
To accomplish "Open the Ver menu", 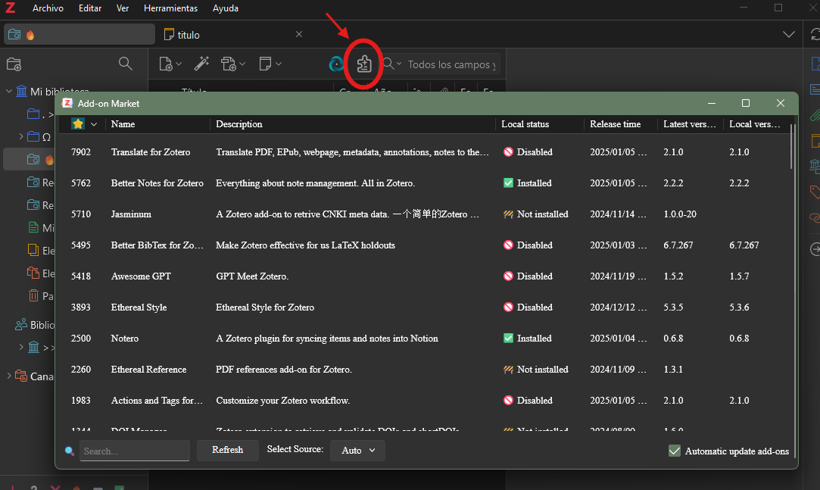I will (123, 8).
